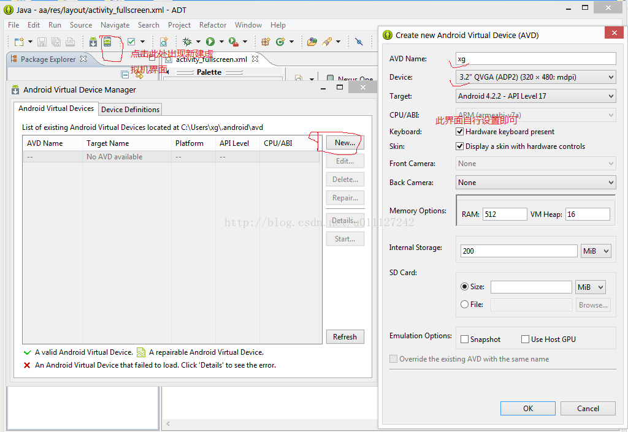Screen dimensions: 628x432
Task: Select the No AVD available row
Action: [172, 156]
